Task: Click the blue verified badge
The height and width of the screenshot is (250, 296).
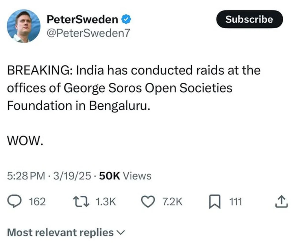Action: point(126,20)
